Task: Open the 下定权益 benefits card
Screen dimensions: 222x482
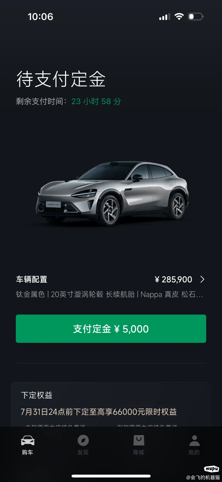Action: pos(111,405)
